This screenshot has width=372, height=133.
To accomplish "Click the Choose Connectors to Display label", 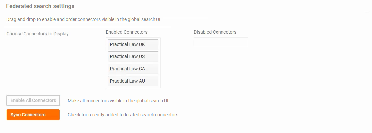I will coord(37,34).
